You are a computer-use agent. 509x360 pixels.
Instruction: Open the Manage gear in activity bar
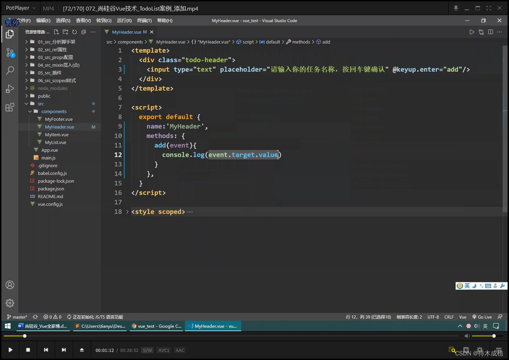point(10,303)
